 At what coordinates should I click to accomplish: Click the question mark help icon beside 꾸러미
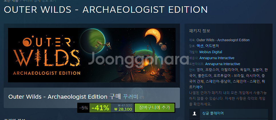click(142, 97)
